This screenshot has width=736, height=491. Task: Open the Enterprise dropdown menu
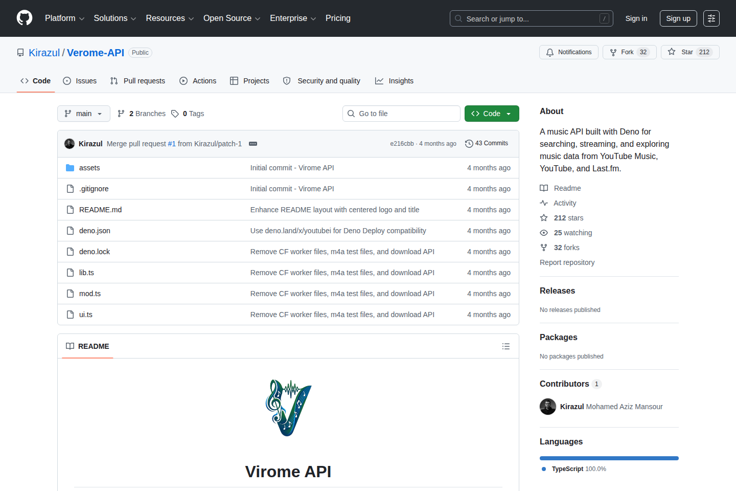[293, 18]
